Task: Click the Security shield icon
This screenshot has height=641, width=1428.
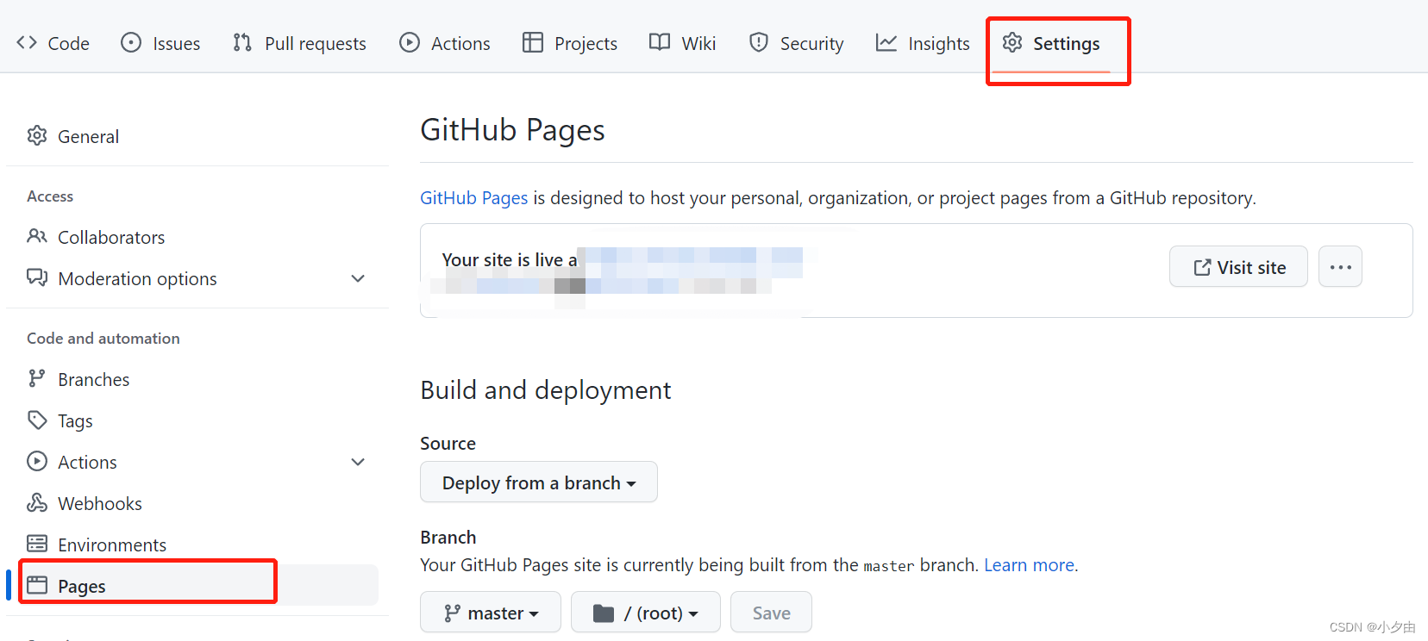Action: pyautogui.click(x=759, y=42)
